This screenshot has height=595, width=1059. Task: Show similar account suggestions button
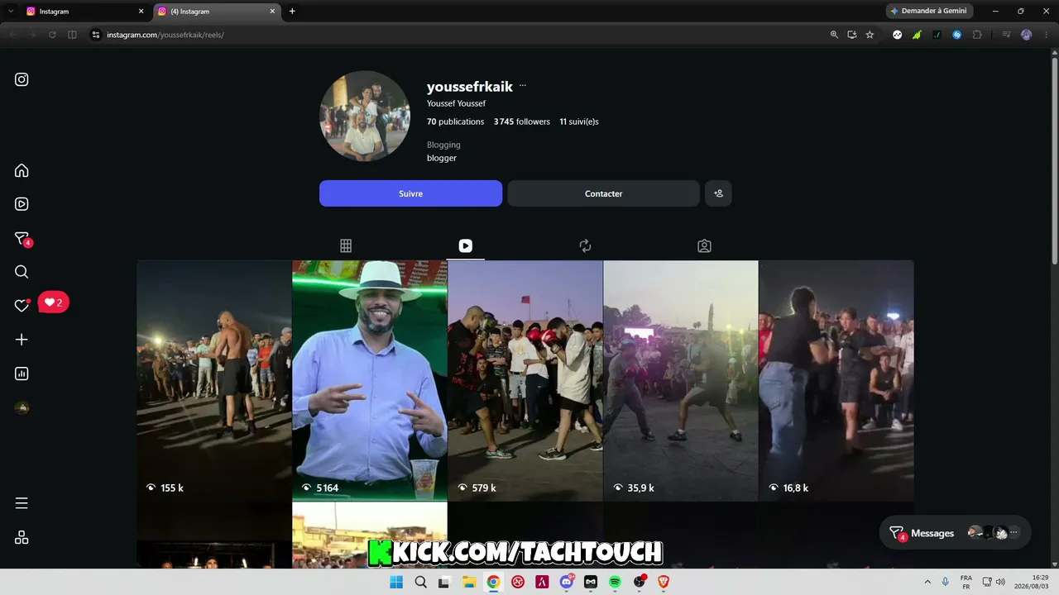[718, 193]
